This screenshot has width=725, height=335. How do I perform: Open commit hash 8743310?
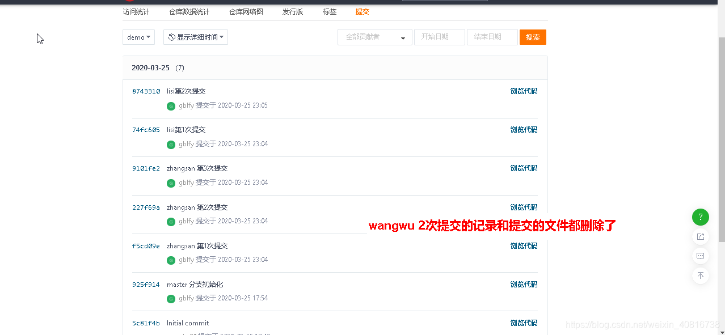tap(146, 91)
